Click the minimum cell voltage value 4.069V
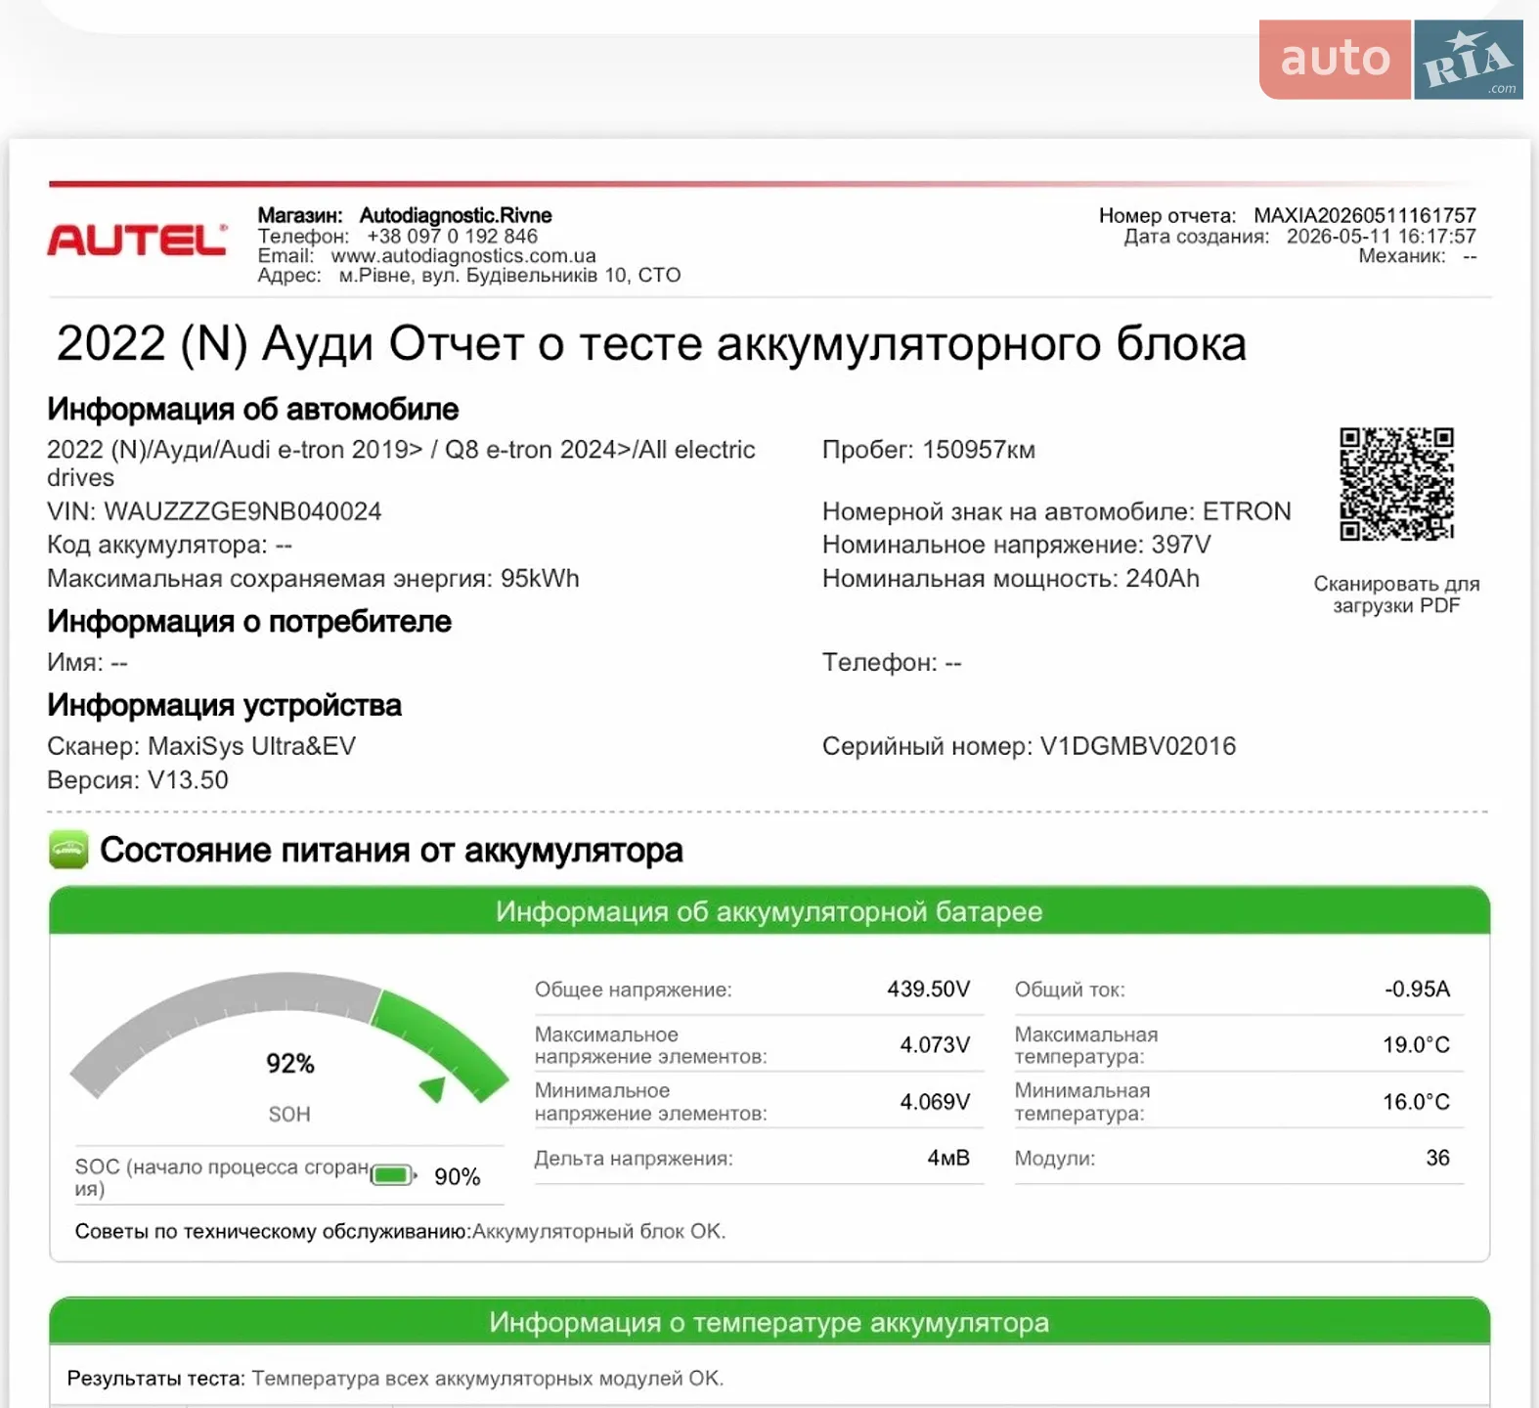Viewport: 1539px width, 1408px height. [x=935, y=1102]
